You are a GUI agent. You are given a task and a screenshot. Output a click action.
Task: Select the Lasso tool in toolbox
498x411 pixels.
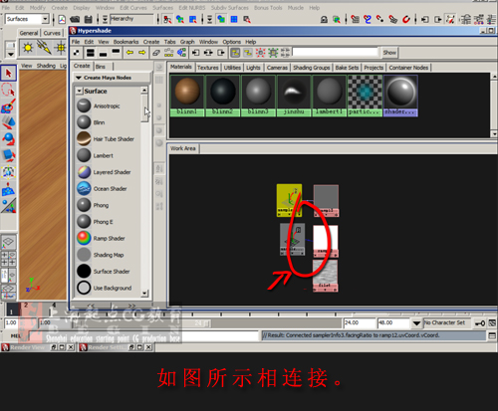pyautogui.click(x=8, y=90)
